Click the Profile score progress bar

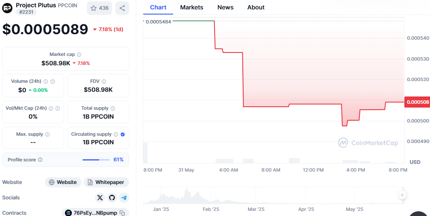tap(96, 160)
